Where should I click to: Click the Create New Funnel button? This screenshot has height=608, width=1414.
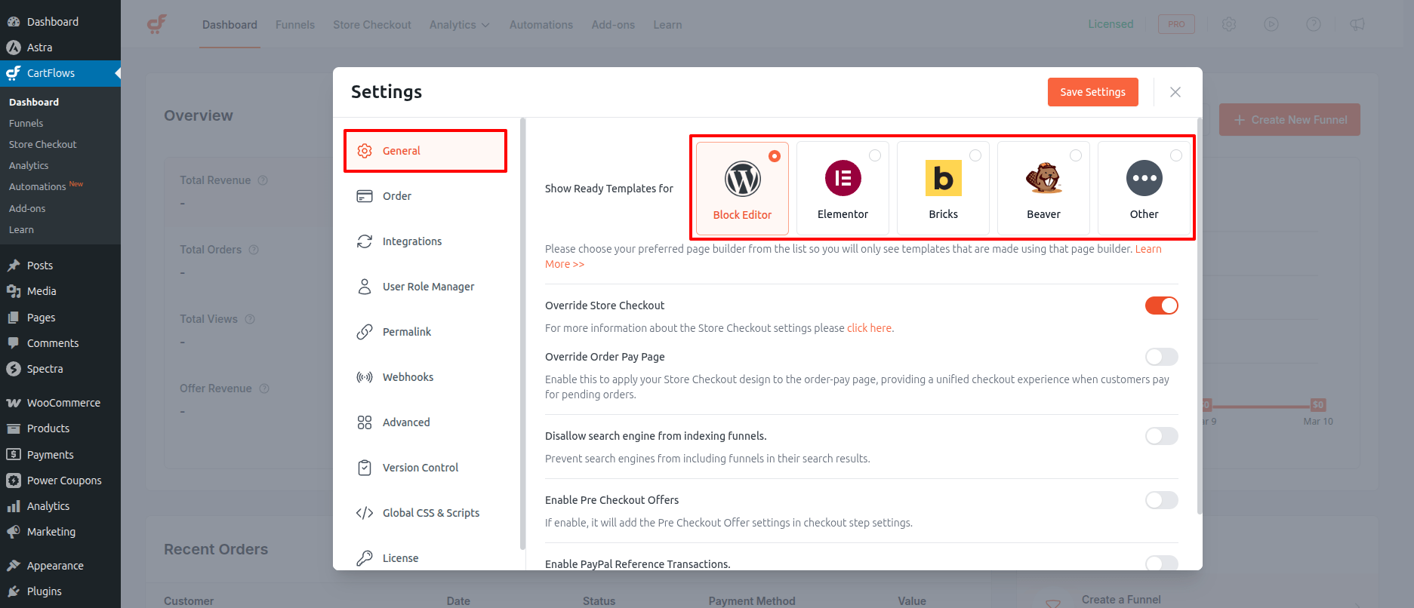click(x=1289, y=120)
